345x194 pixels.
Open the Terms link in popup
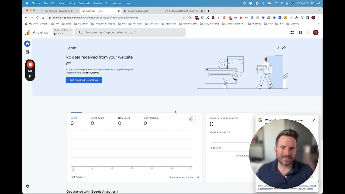point(310,189)
